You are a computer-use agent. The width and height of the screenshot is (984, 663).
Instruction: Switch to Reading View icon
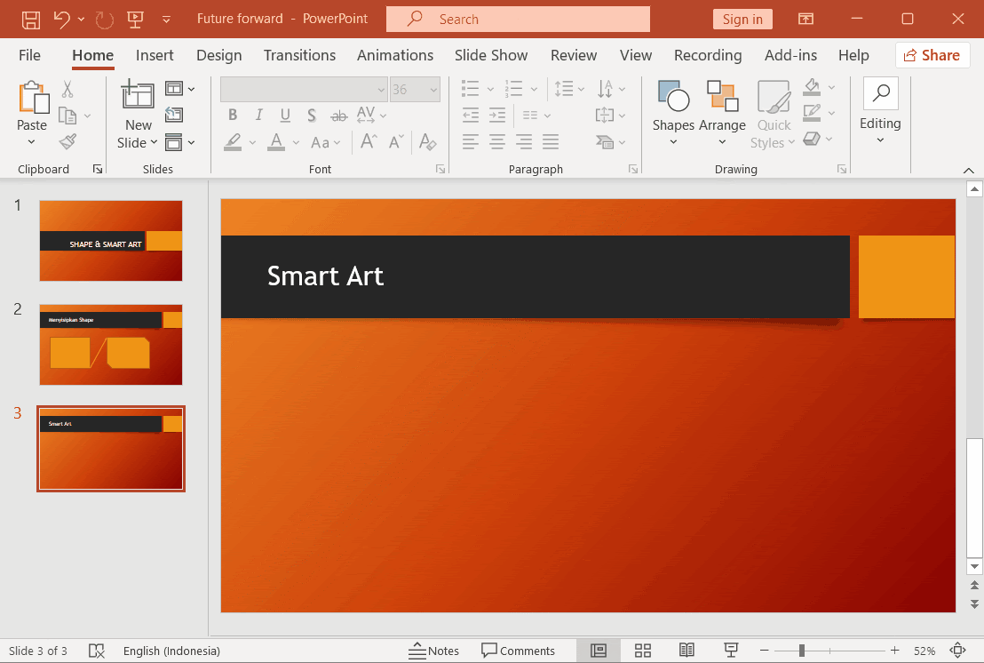[x=686, y=651]
